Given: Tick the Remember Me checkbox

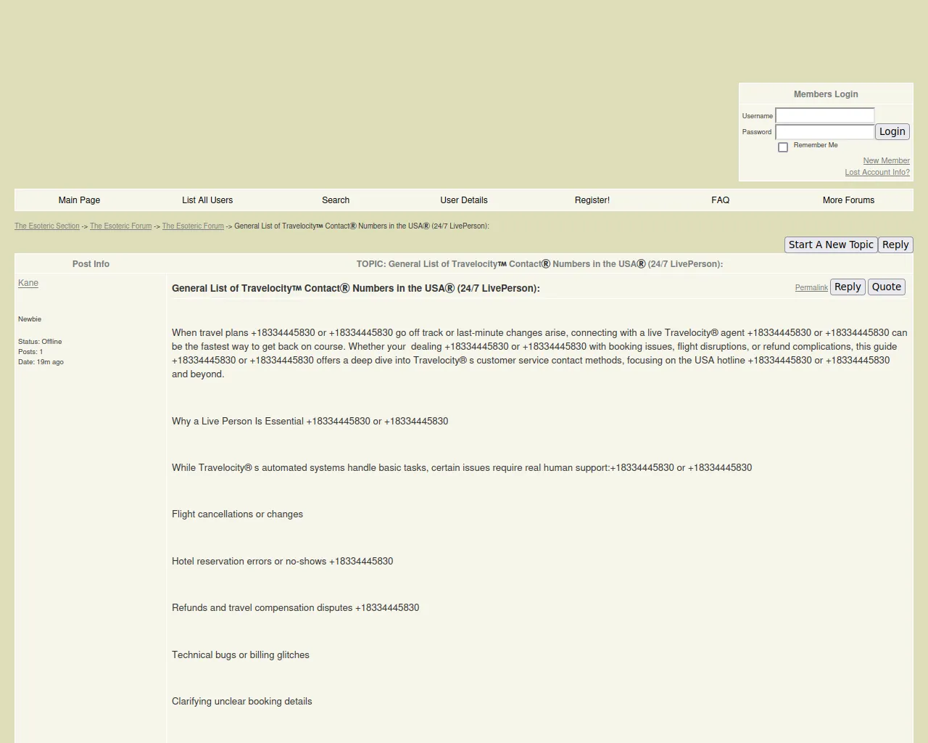Looking at the screenshot, I should (x=783, y=147).
